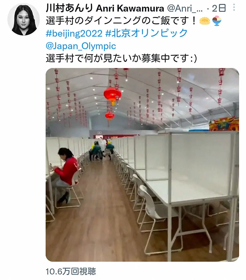Open the @Japan_Olympic mention
Viewport: 246px width, 280px height.
point(81,46)
